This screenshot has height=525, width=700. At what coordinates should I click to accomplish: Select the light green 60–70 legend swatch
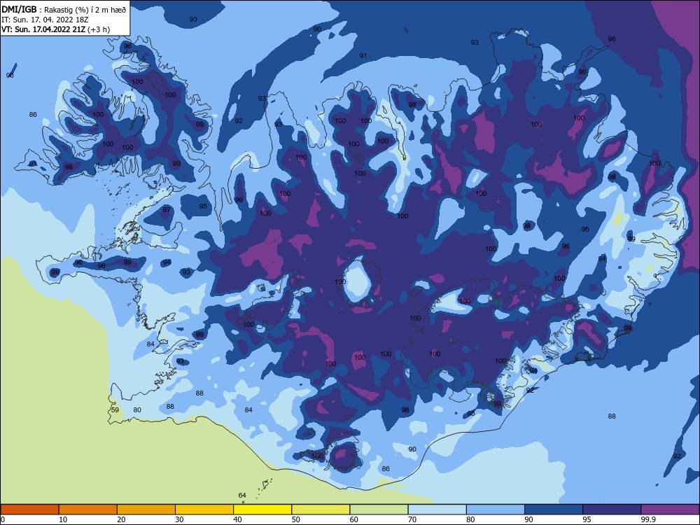coord(379,510)
